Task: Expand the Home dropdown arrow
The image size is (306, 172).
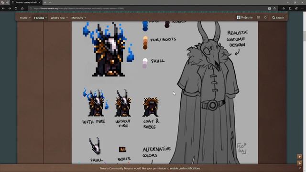Action: pos(30,18)
